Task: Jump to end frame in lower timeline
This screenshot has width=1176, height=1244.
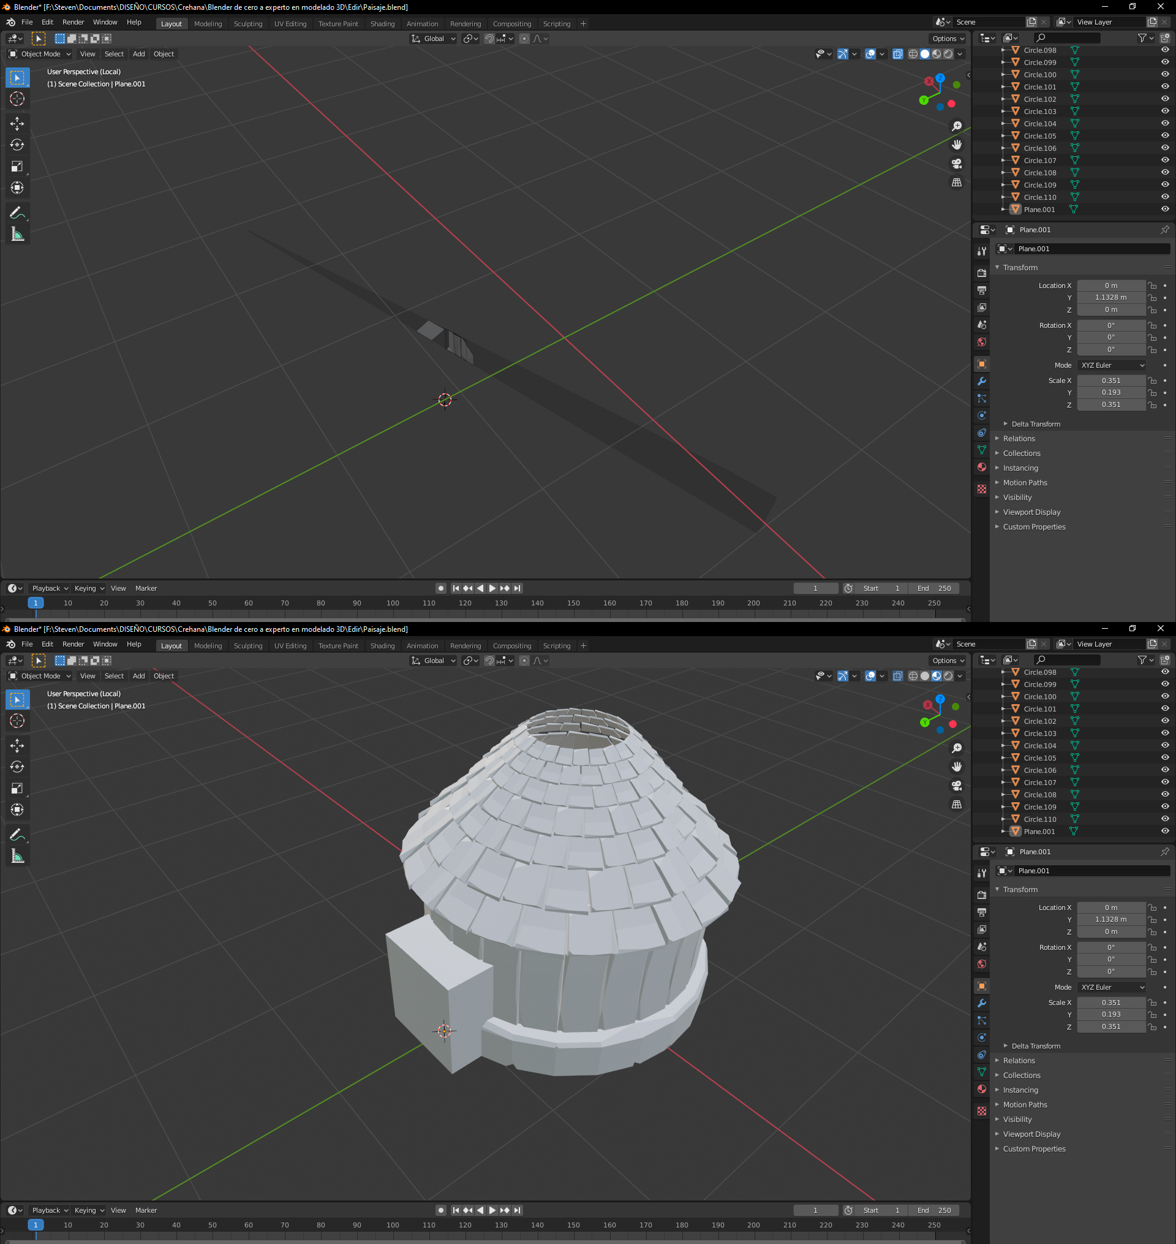Action: pos(517,1210)
